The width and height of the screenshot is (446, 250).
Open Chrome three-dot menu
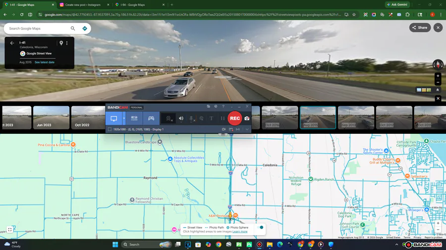click(x=441, y=14)
